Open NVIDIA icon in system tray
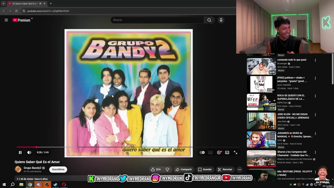334x188 pixels. click(291, 185)
